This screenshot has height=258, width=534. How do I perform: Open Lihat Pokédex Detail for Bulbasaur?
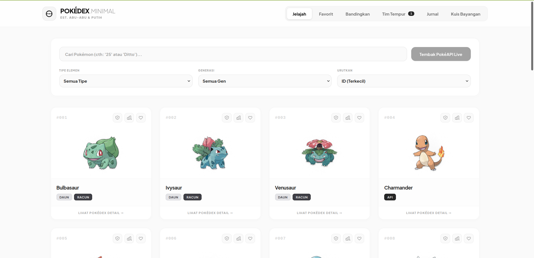pyautogui.click(x=101, y=213)
